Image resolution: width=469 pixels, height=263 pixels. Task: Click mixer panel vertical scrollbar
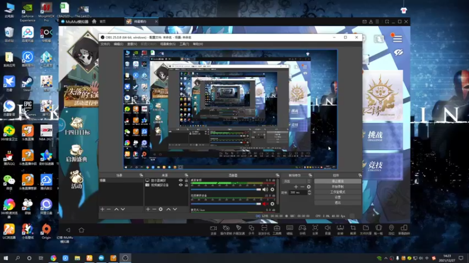(278, 192)
